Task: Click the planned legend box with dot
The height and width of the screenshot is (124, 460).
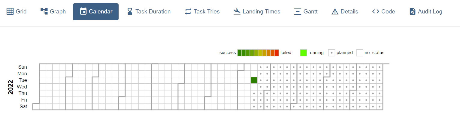Action: pyautogui.click(x=331, y=53)
